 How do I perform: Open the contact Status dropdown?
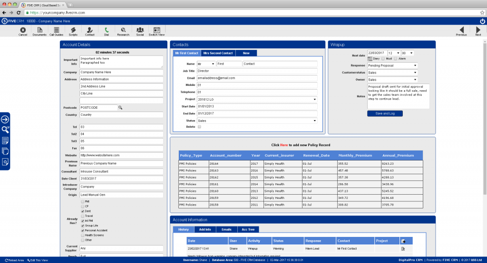click(257, 121)
